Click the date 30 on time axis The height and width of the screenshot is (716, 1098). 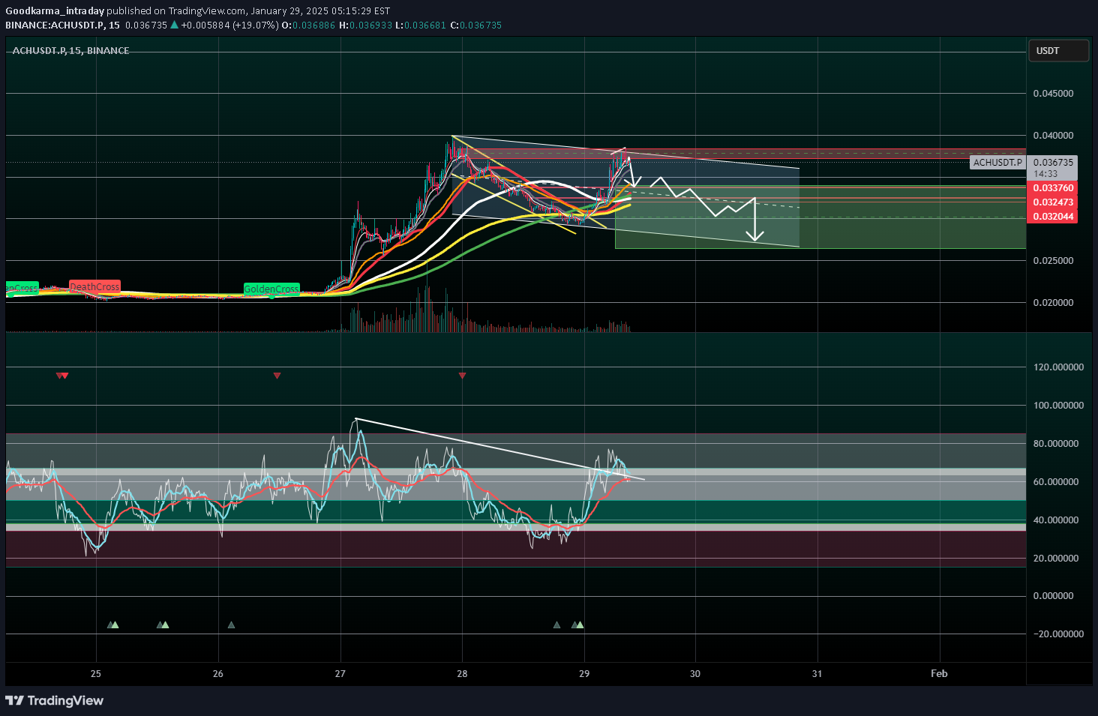click(694, 673)
